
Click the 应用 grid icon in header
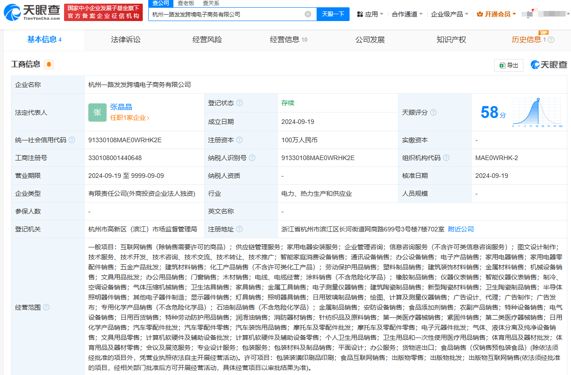click(360, 14)
